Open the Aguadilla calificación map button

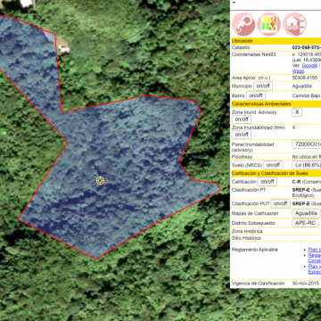(x=307, y=213)
